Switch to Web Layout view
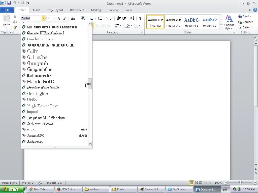The width and height of the screenshot is (258, 193). (201, 183)
